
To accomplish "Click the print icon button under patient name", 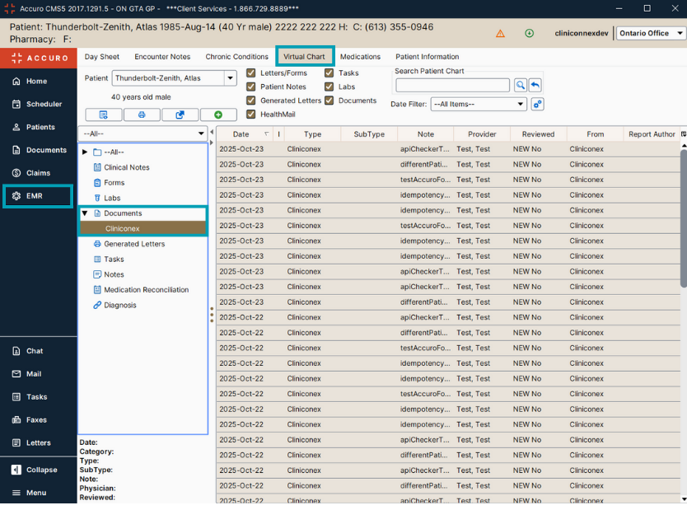I will pos(142,115).
